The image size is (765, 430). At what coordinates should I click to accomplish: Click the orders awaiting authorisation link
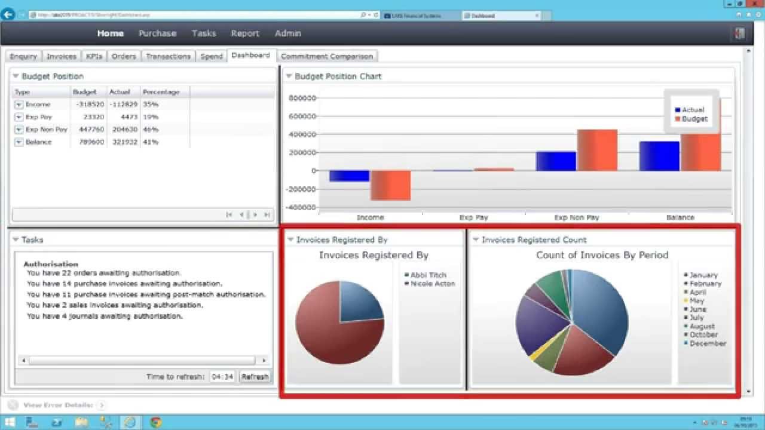[x=103, y=273]
